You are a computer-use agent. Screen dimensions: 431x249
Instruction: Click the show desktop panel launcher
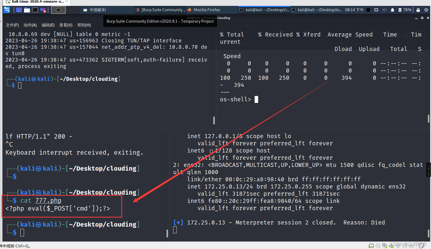19,10
